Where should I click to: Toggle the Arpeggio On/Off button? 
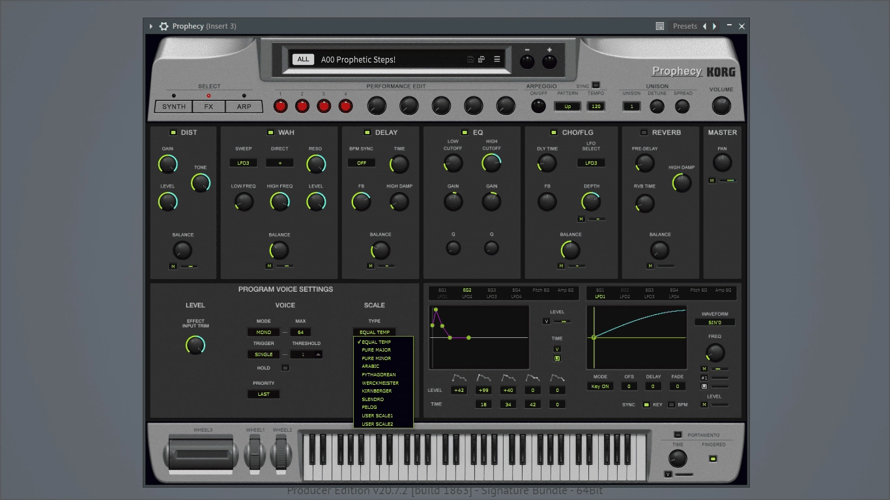(x=539, y=106)
